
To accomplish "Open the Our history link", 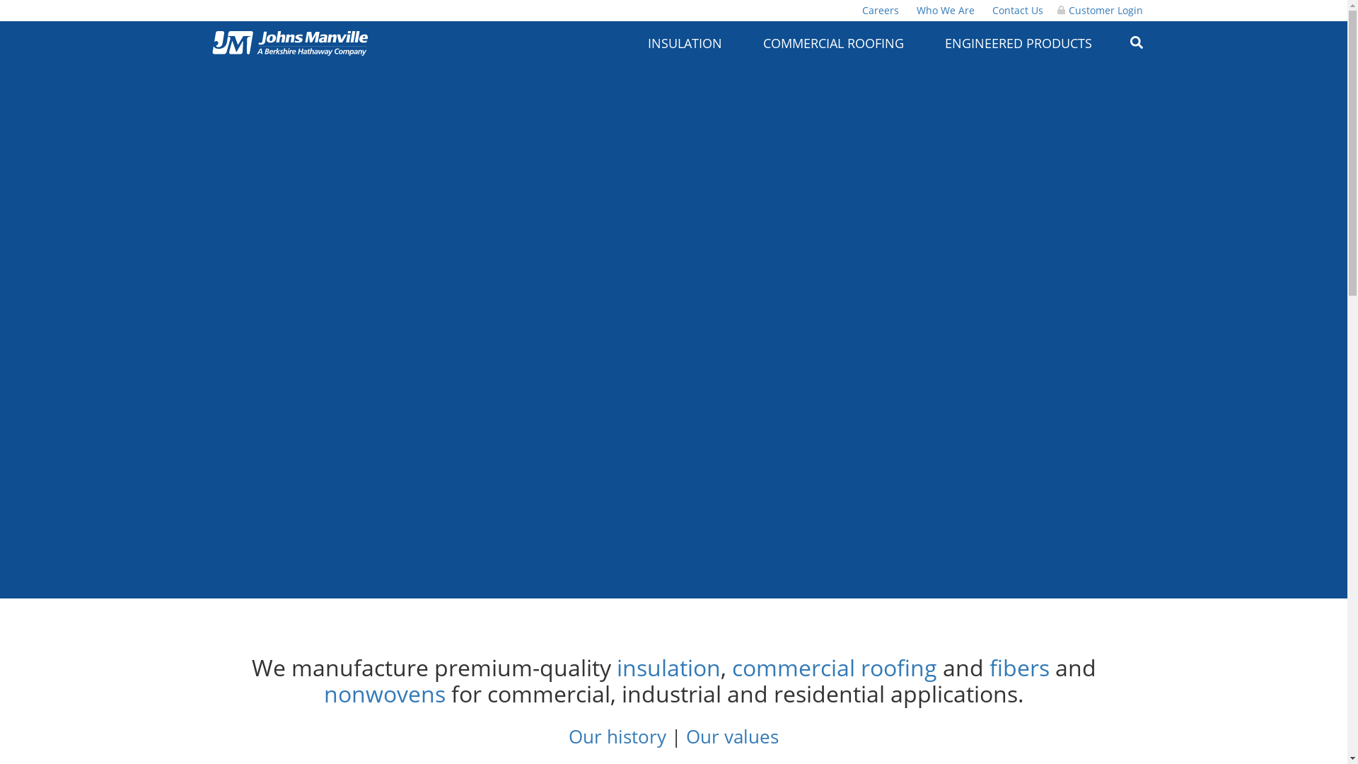I will coord(617,736).
